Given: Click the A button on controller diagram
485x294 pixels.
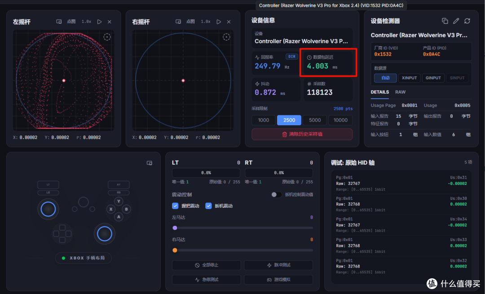Looking at the screenshot, I should (119, 217).
